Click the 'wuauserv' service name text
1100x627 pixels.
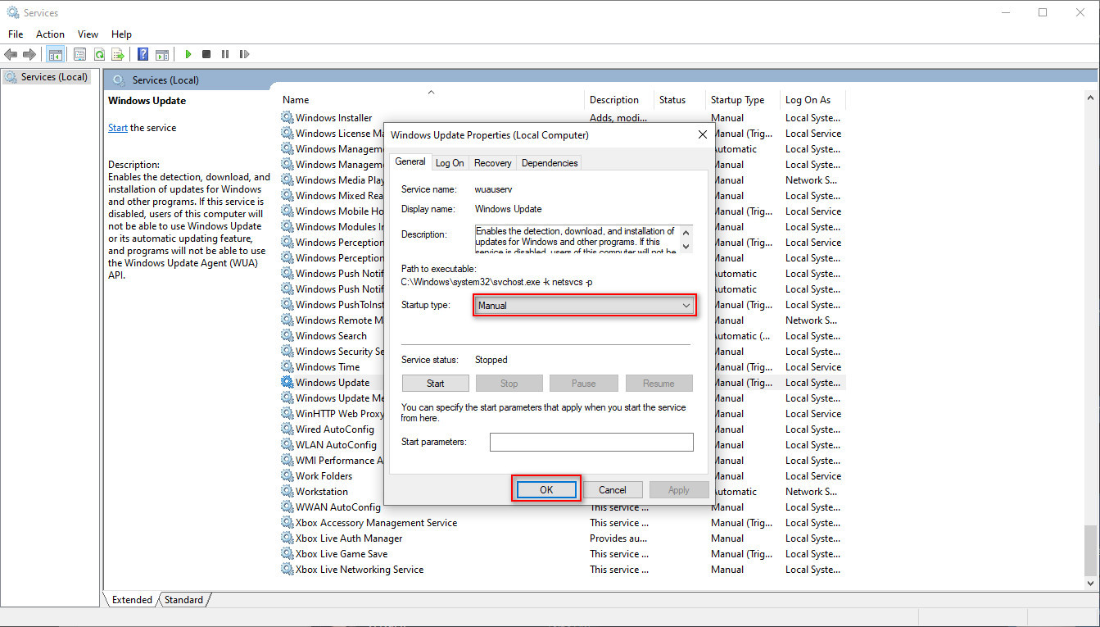[x=493, y=189]
